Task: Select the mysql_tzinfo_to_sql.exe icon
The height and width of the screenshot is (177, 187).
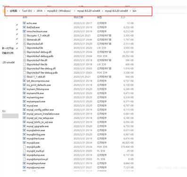Action: 24,122
